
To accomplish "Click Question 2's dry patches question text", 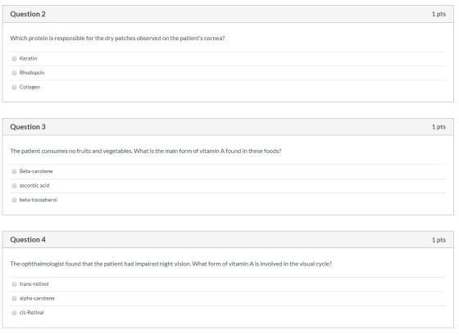I will pos(117,38).
